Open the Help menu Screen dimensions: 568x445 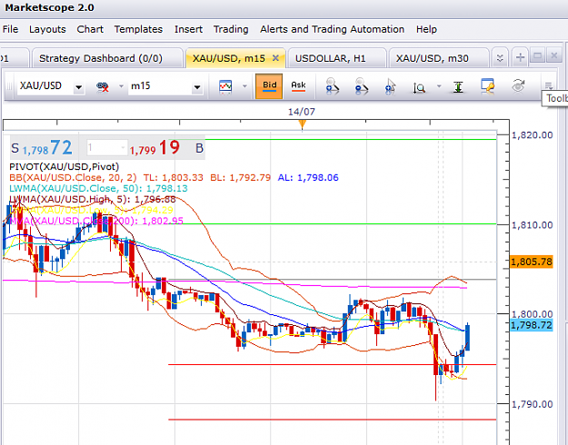tap(426, 29)
